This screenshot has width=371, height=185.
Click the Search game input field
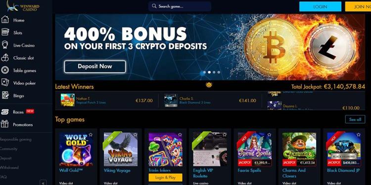180,6
